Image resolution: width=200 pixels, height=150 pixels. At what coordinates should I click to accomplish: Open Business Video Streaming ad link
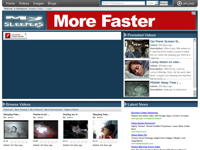click(144, 113)
